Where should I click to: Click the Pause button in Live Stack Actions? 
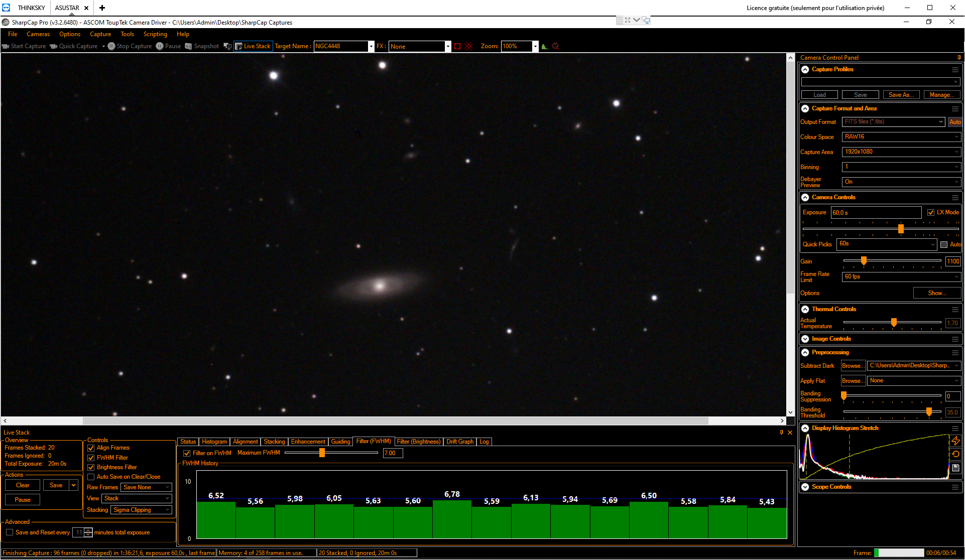[x=23, y=500]
